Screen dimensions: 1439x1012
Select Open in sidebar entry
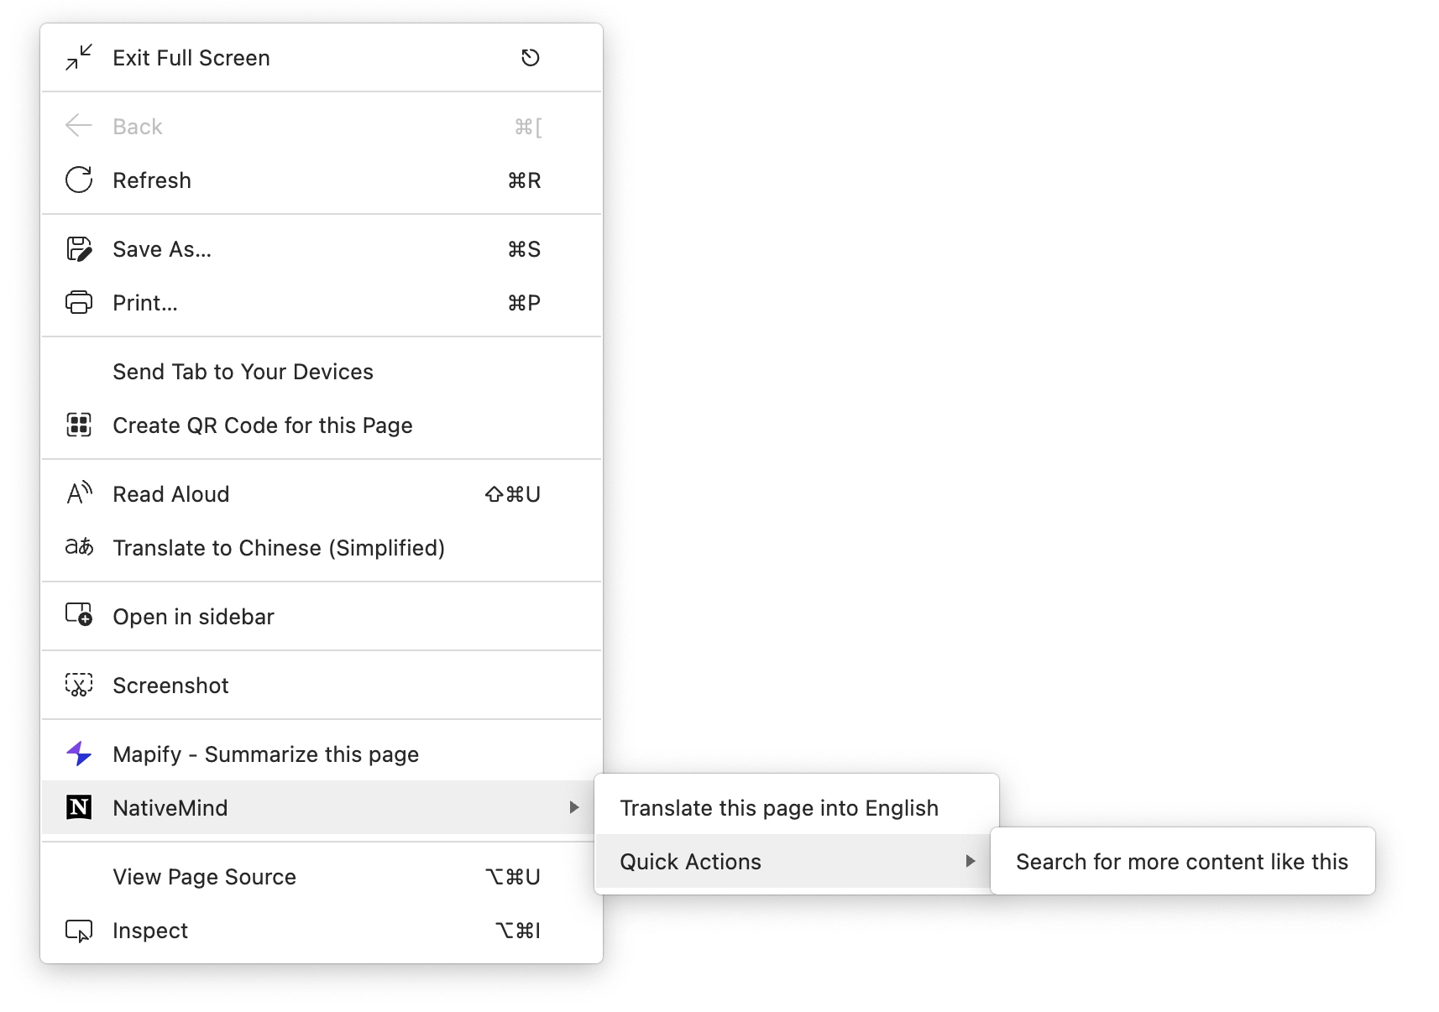(322, 617)
